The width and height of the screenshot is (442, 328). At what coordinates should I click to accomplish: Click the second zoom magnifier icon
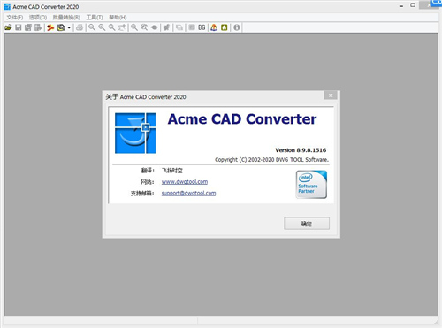[x=102, y=27]
